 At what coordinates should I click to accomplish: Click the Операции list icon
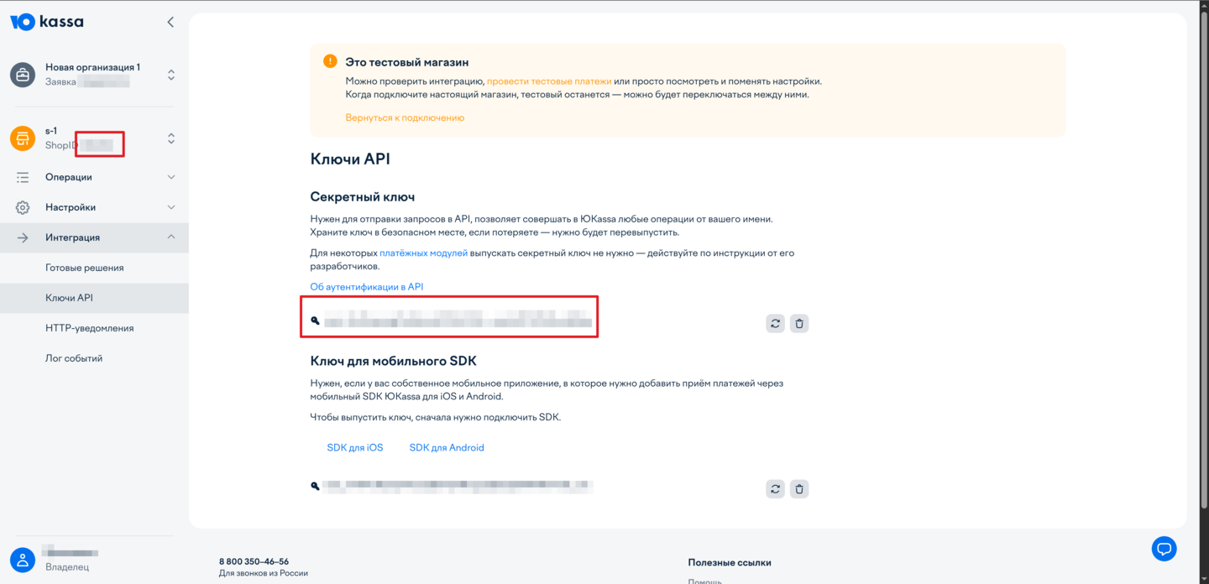point(22,177)
